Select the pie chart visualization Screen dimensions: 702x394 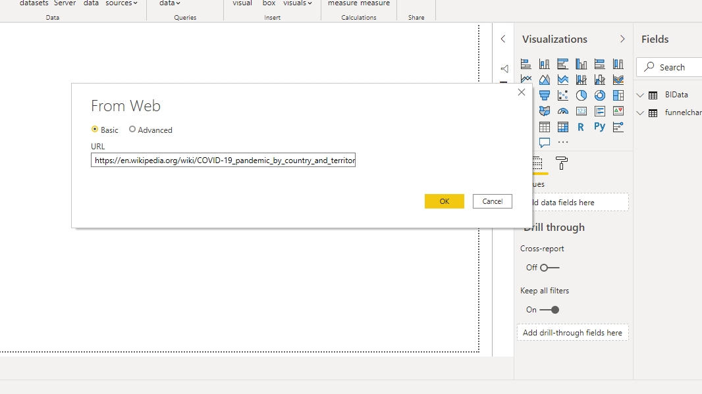(x=581, y=95)
